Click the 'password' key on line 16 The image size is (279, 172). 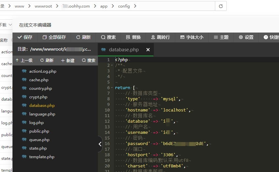click(138, 143)
